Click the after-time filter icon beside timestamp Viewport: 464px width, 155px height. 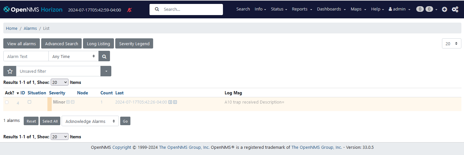(x=175, y=102)
